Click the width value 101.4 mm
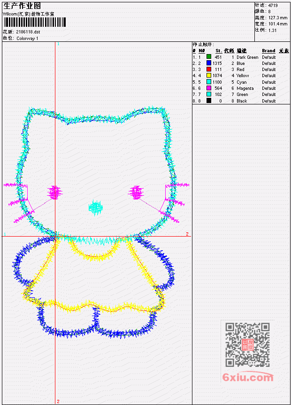This screenshot has height=405, width=291. pos(278,24)
